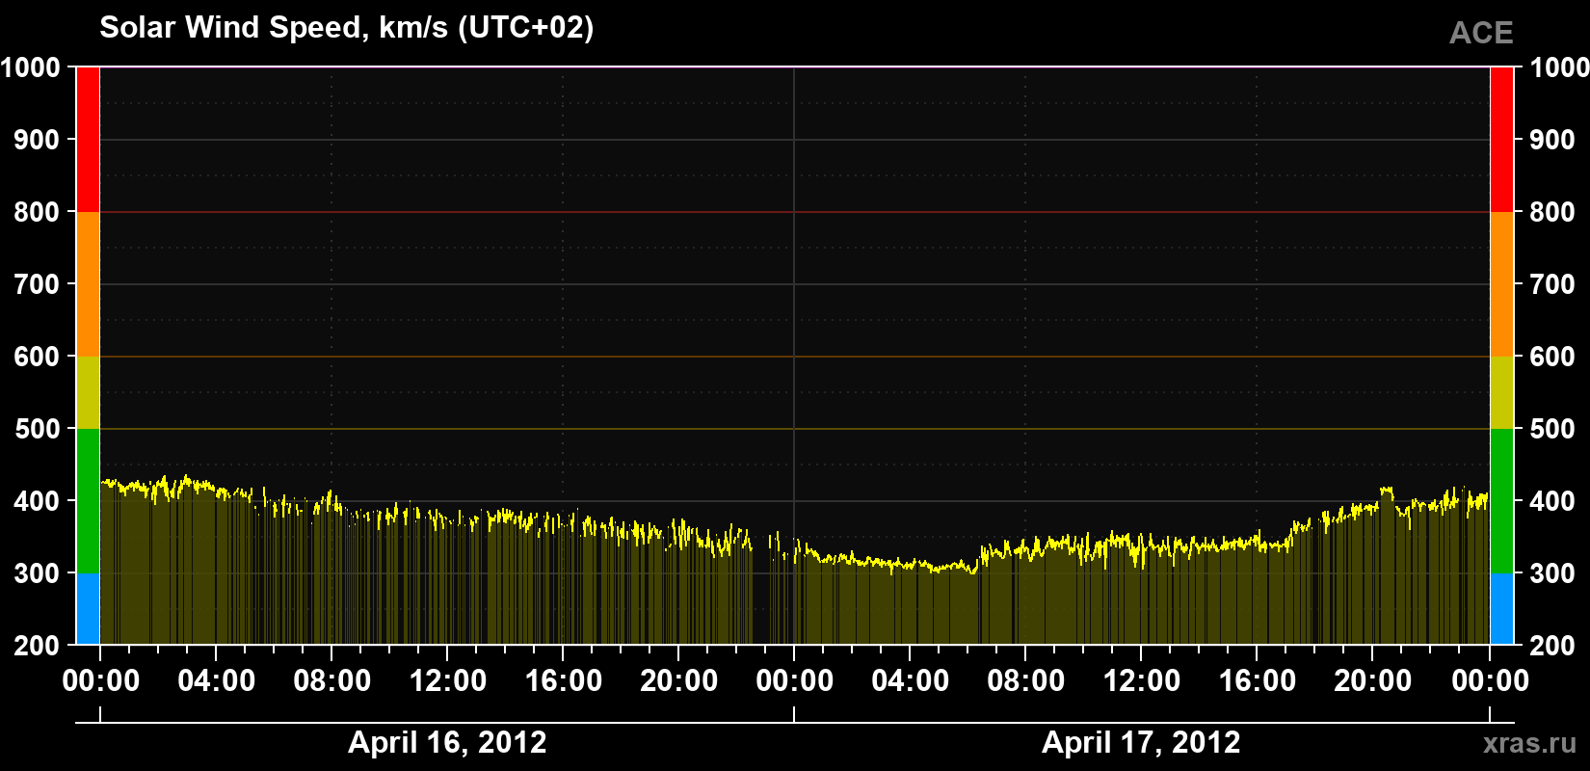Click the left-axis 500 value label
Image resolution: width=1590 pixels, height=771 pixels.
[37, 429]
